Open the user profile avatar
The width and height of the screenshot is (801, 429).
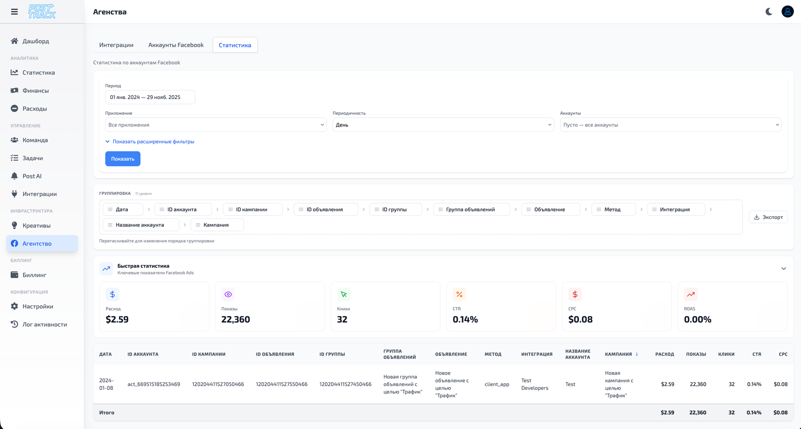click(x=787, y=12)
